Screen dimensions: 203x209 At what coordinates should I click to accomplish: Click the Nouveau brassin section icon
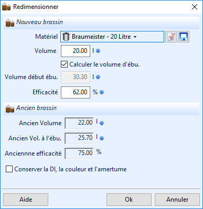click(10, 23)
